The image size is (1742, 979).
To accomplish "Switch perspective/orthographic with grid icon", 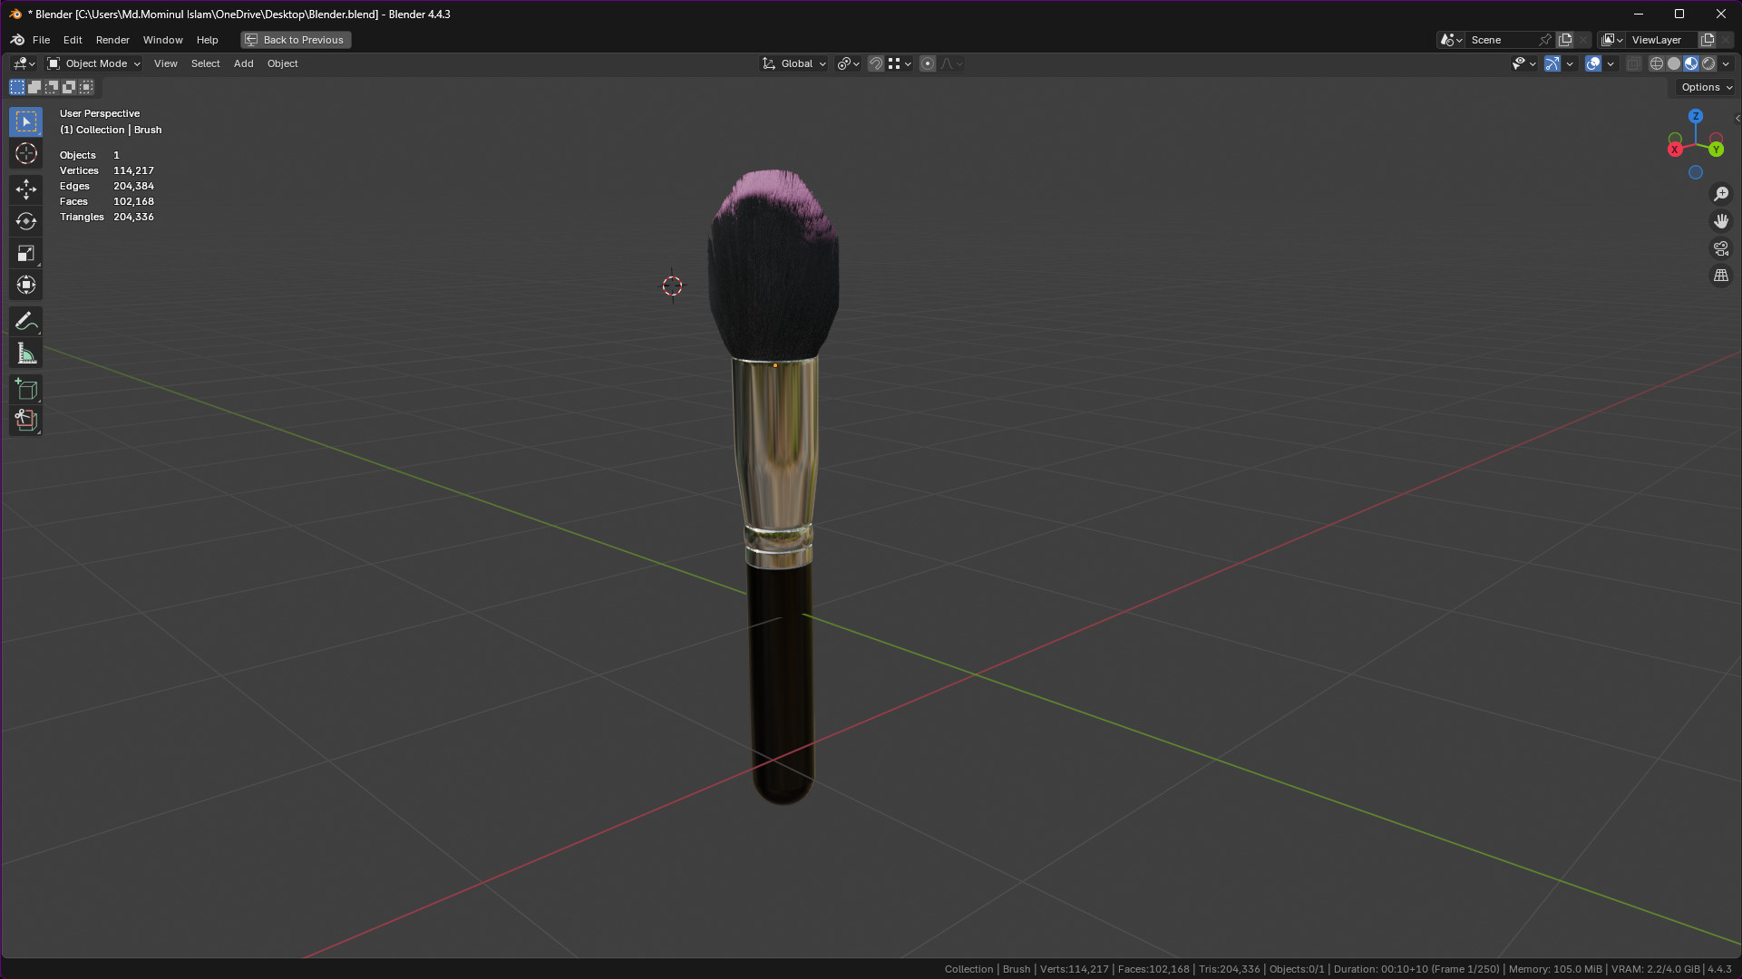I will (x=1720, y=276).
